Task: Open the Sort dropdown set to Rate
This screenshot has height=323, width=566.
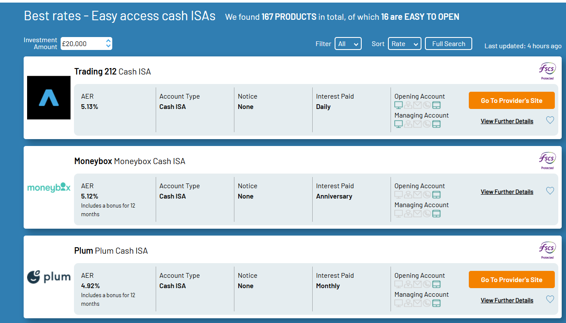Action: tap(405, 43)
